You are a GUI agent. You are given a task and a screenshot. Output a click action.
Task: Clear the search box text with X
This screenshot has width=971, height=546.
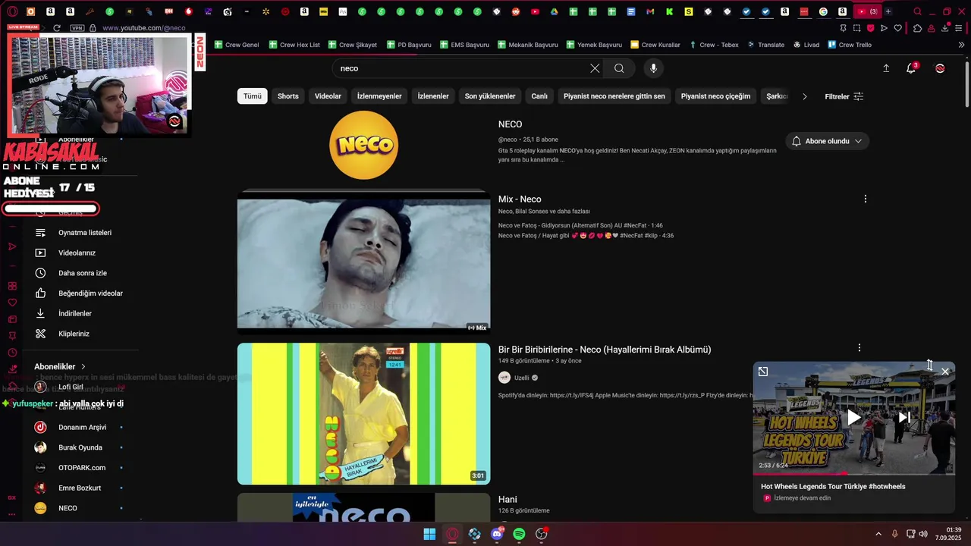595,68
